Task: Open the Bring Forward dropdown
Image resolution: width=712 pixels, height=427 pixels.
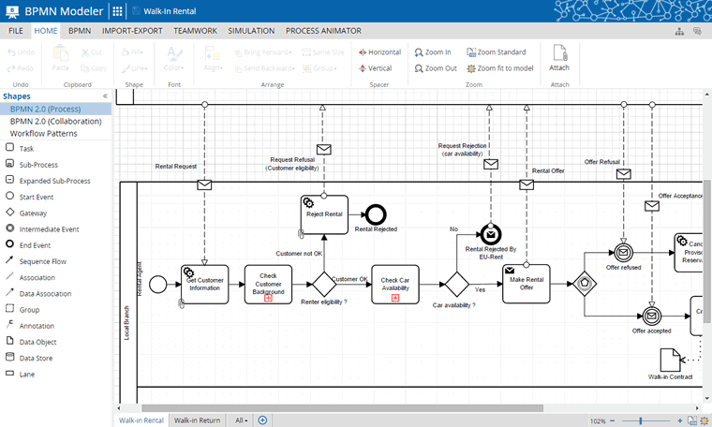Action: pos(263,52)
